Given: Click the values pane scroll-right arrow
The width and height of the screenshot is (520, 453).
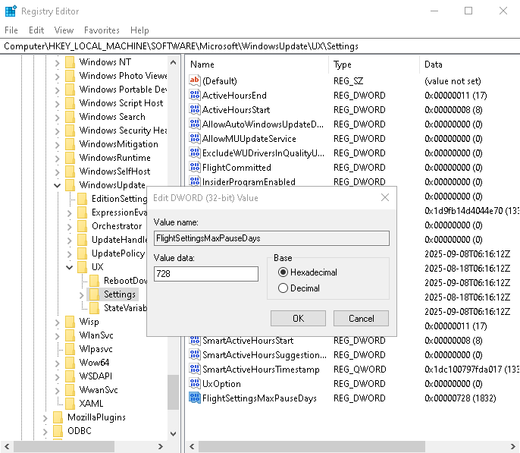Looking at the screenshot, I should click(512, 446).
